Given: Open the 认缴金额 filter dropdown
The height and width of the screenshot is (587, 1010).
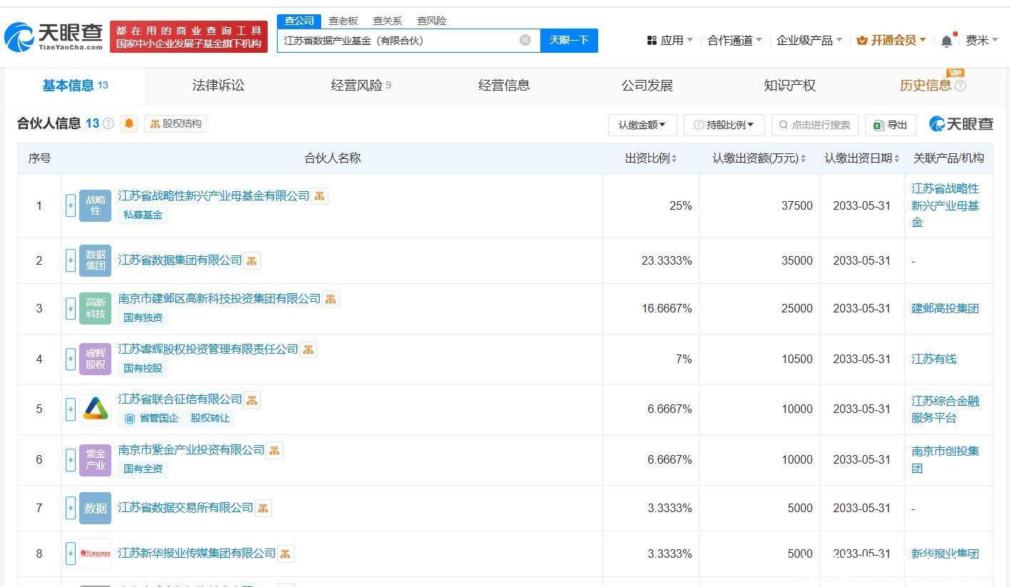Looking at the screenshot, I should click(642, 125).
